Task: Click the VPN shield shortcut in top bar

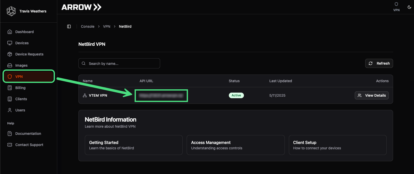Action: [396, 7]
